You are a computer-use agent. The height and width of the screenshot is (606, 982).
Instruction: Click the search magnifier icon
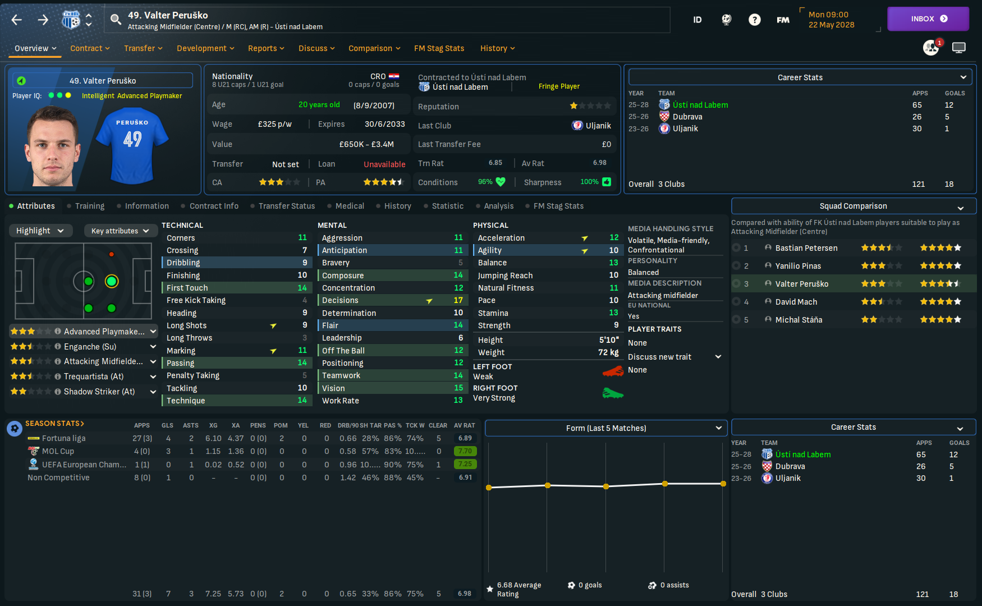click(x=116, y=20)
